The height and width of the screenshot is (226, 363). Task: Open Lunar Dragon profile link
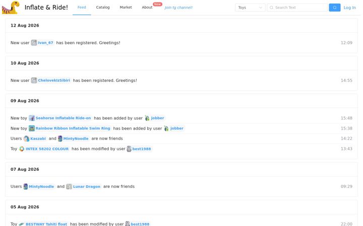pyautogui.click(x=87, y=186)
